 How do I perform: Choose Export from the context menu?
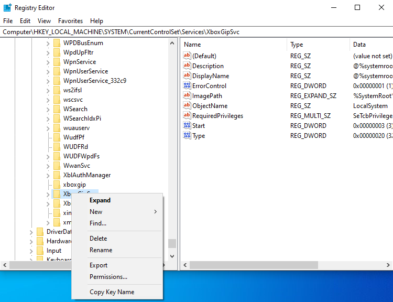pyautogui.click(x=117, y=265)
